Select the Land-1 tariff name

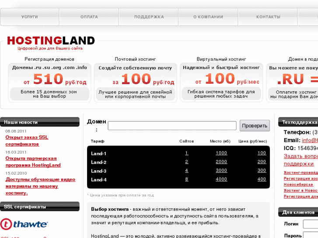coord(98,154)
